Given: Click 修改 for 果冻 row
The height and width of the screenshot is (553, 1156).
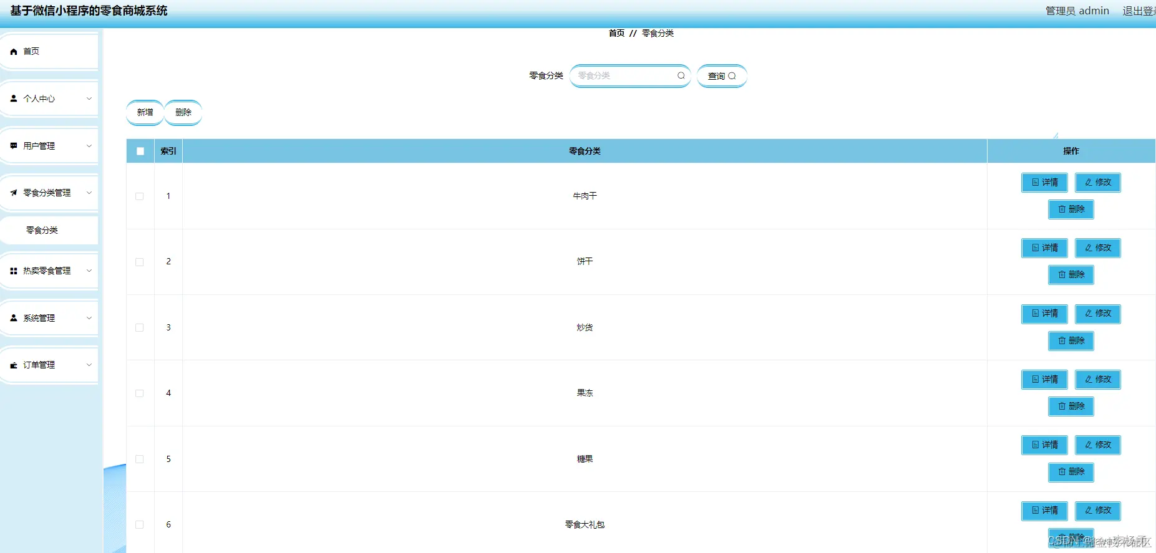Looking at the screenshot, I should (1098, 380).
